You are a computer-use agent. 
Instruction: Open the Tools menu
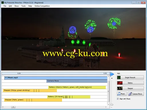(x=24, y=6)
